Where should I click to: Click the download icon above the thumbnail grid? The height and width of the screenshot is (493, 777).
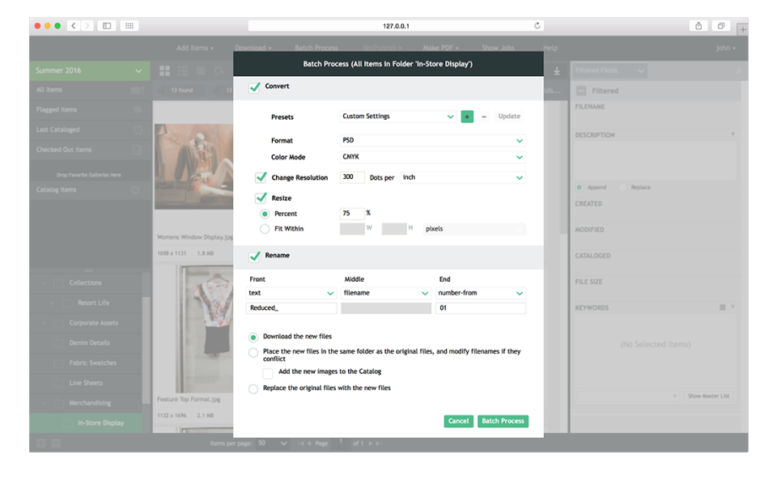point(557,70)
